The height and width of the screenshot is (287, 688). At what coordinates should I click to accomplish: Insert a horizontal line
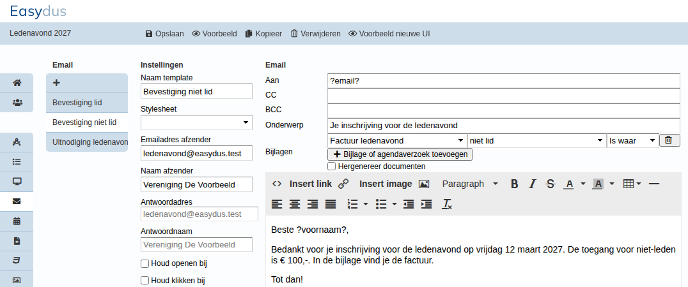(653, 184)
